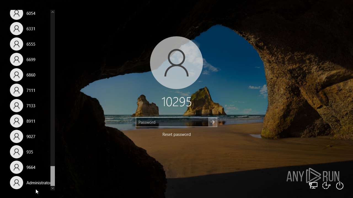Click the 6860 username text

[x=31, y=75]
